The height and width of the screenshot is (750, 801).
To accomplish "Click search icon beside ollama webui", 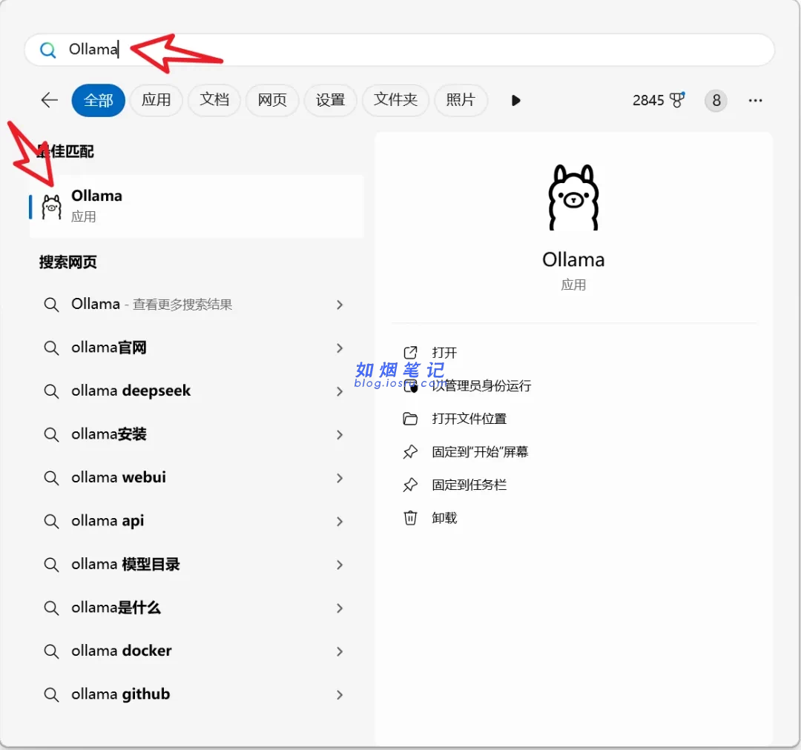I will point(51,478).
